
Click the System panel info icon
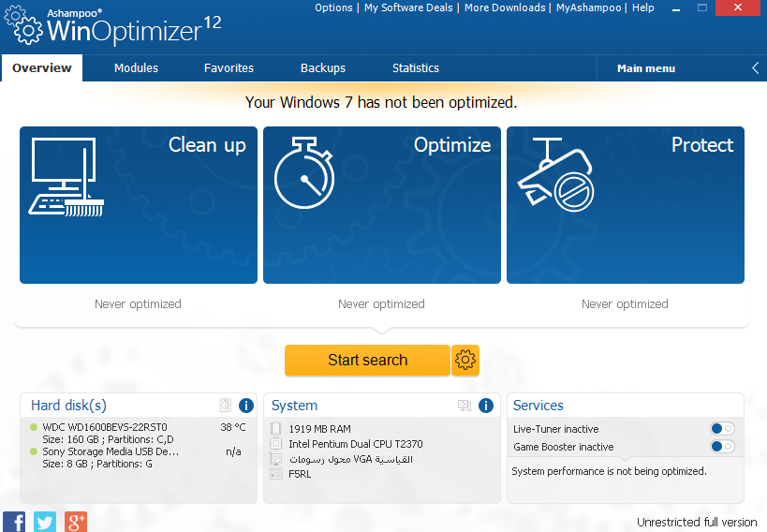[x=486, y=406]
